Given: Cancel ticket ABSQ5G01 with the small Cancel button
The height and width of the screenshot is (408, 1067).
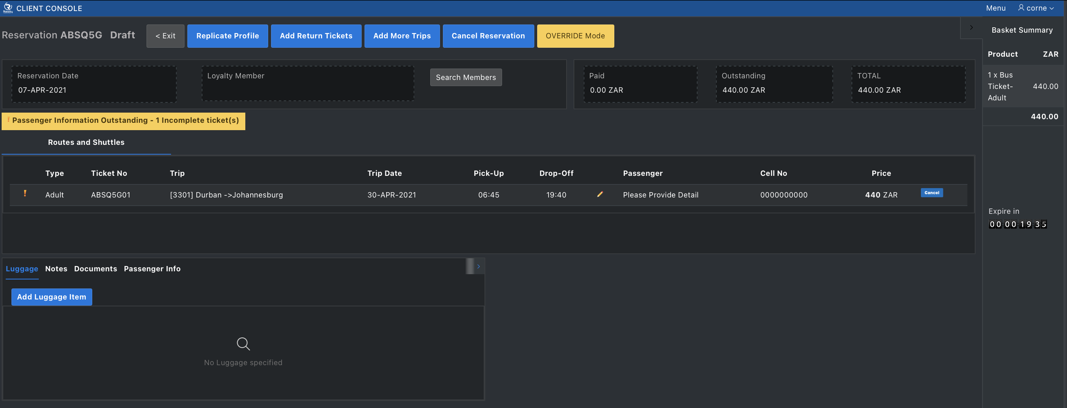Looking at the screenshot, I should point(931,193).
